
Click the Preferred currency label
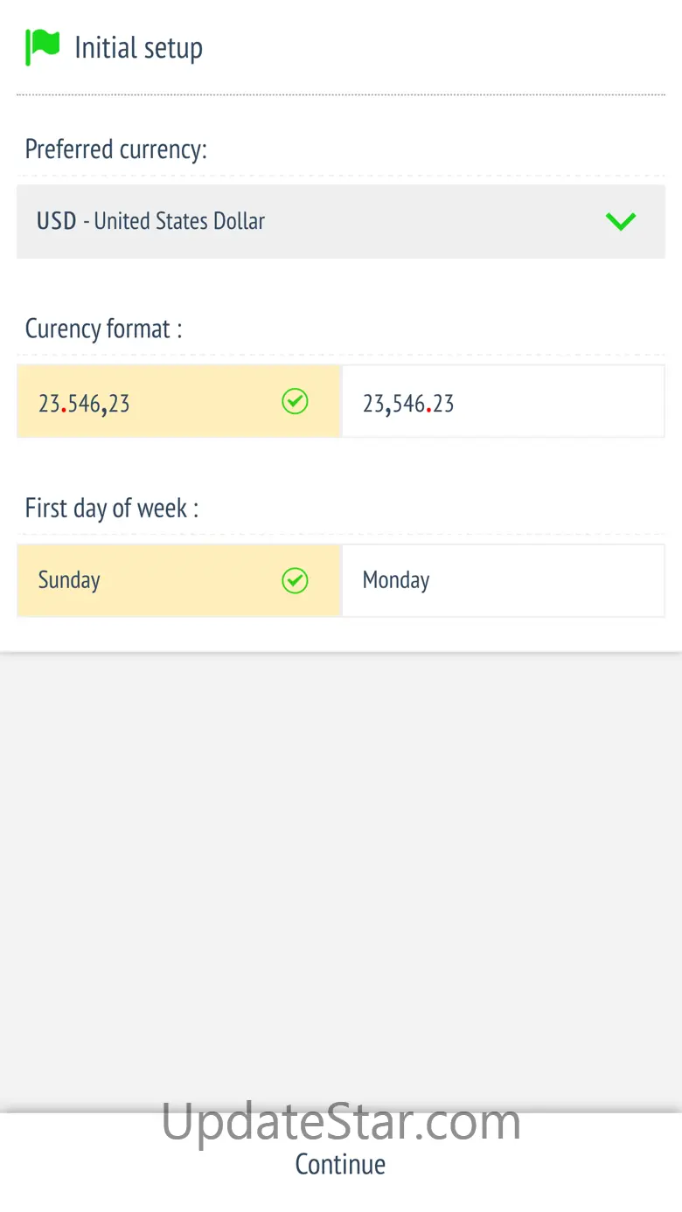[x=115, y=149]
